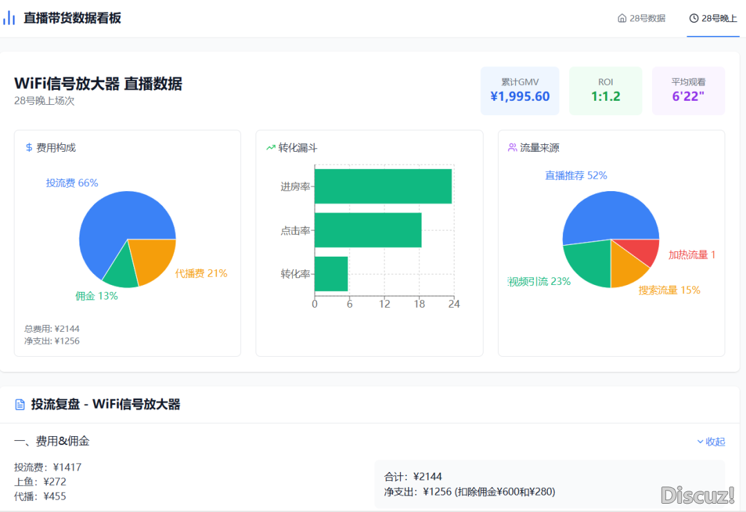The image size is (746, 512).
Task: Click the 一、费用&佣金 section header
Action: coord(52,441)
